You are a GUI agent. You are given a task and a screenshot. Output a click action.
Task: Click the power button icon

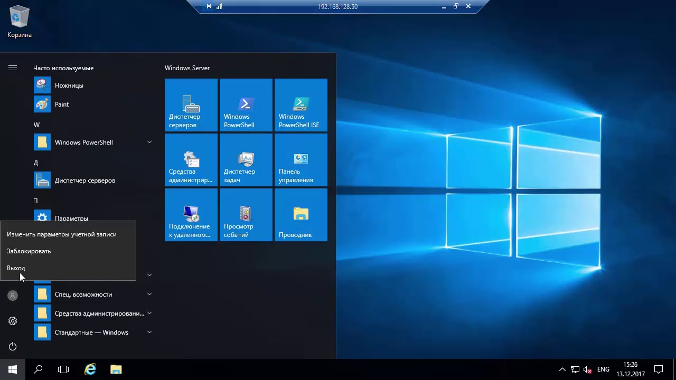tap(13, 346)
